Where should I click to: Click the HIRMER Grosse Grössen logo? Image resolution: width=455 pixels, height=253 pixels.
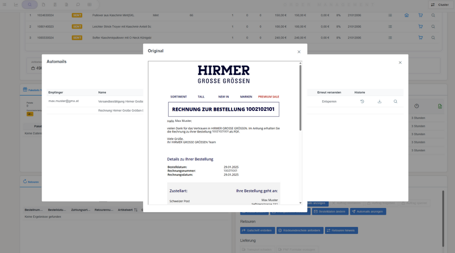click(224, 74)
